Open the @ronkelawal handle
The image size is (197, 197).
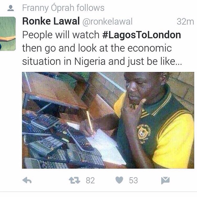(x=108, y=22)
